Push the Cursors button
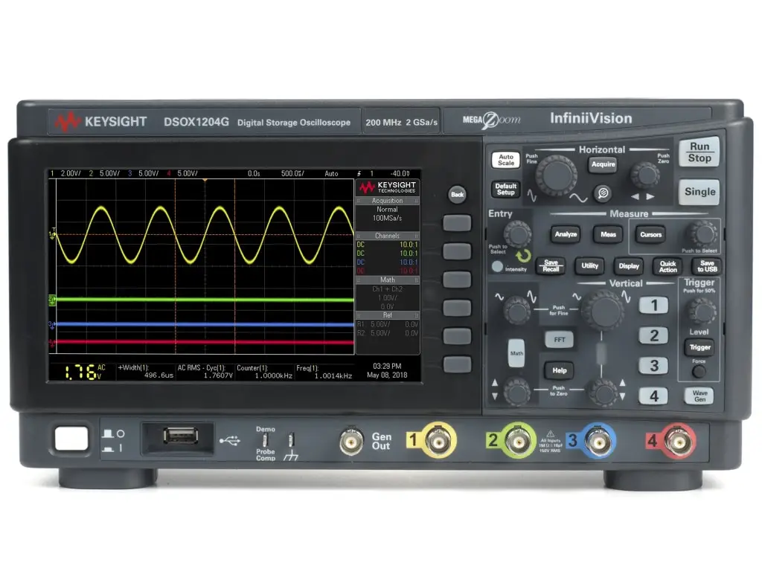The width and height of the screenshot is (762, 571). 650,235
